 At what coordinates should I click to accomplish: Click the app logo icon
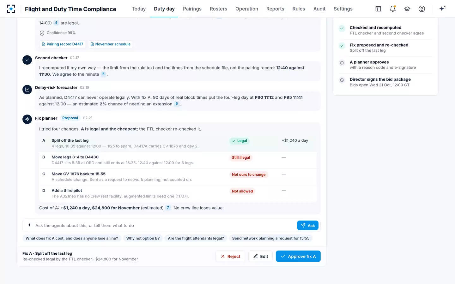coord(11,9)
